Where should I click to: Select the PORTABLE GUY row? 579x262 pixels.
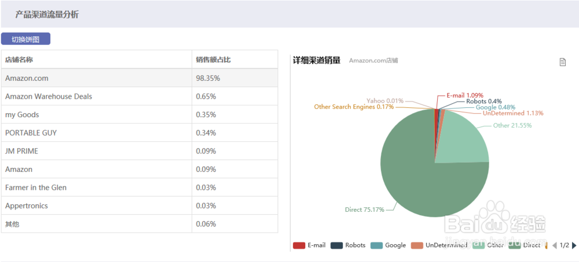tap(140, 133)
